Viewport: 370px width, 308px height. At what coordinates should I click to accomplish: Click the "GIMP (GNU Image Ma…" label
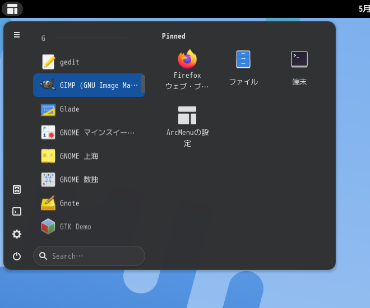(99, 85)
